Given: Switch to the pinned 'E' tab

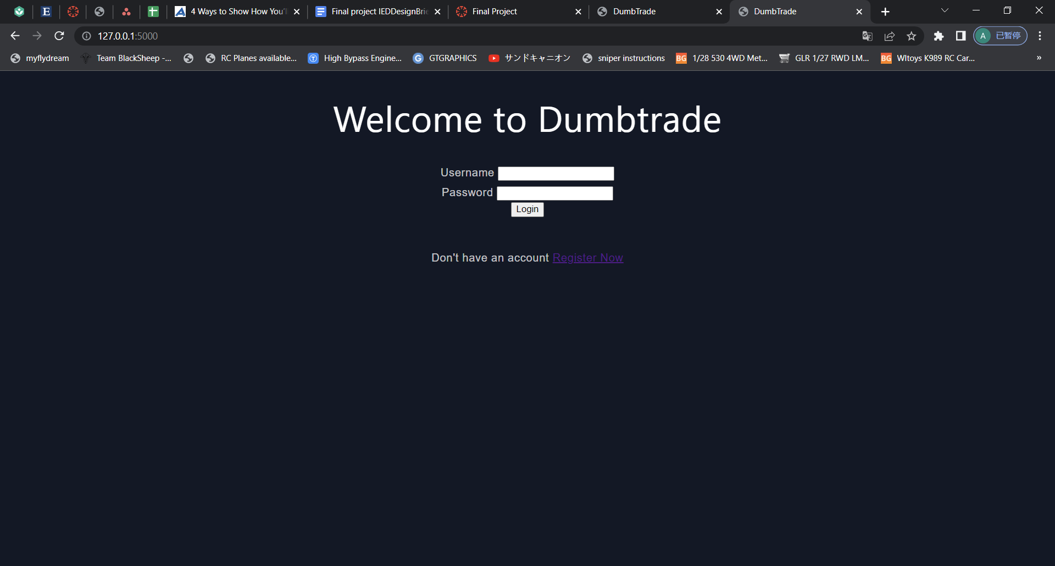Looking at the screenshot, I should pos(46,12).
